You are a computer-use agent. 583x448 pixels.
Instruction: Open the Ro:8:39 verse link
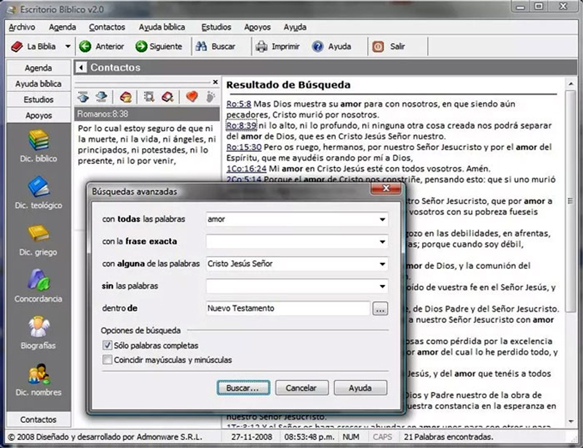(241, 125)
